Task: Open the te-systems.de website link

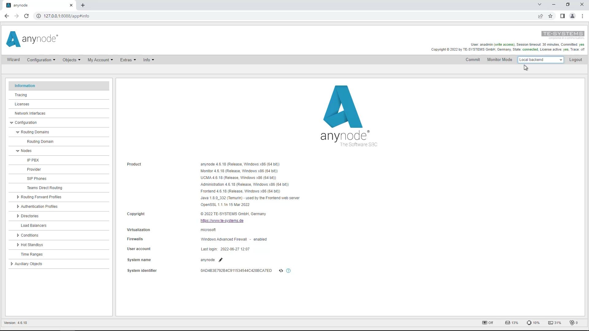Action: click(x=222, y=221)
